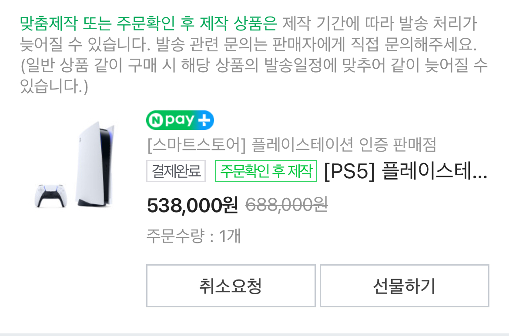The height and width of the screenshot is (336, 509).
Task: Click the white plus symbol on Npay badge
Action: (204, 120)
